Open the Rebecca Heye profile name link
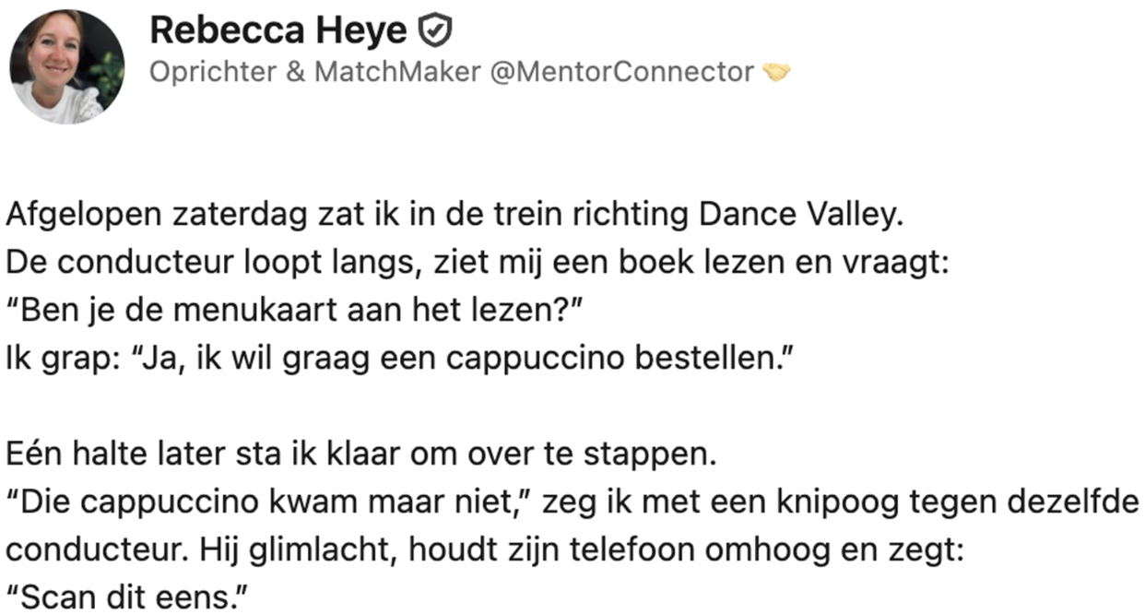Image resolution: width=1145 pixels, height=614 pixels. (x=277, y=31)
